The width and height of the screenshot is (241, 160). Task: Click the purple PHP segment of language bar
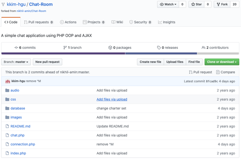[63, 54]
